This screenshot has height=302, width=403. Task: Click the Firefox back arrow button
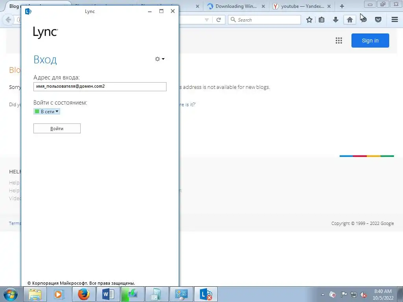click(8, 20)
